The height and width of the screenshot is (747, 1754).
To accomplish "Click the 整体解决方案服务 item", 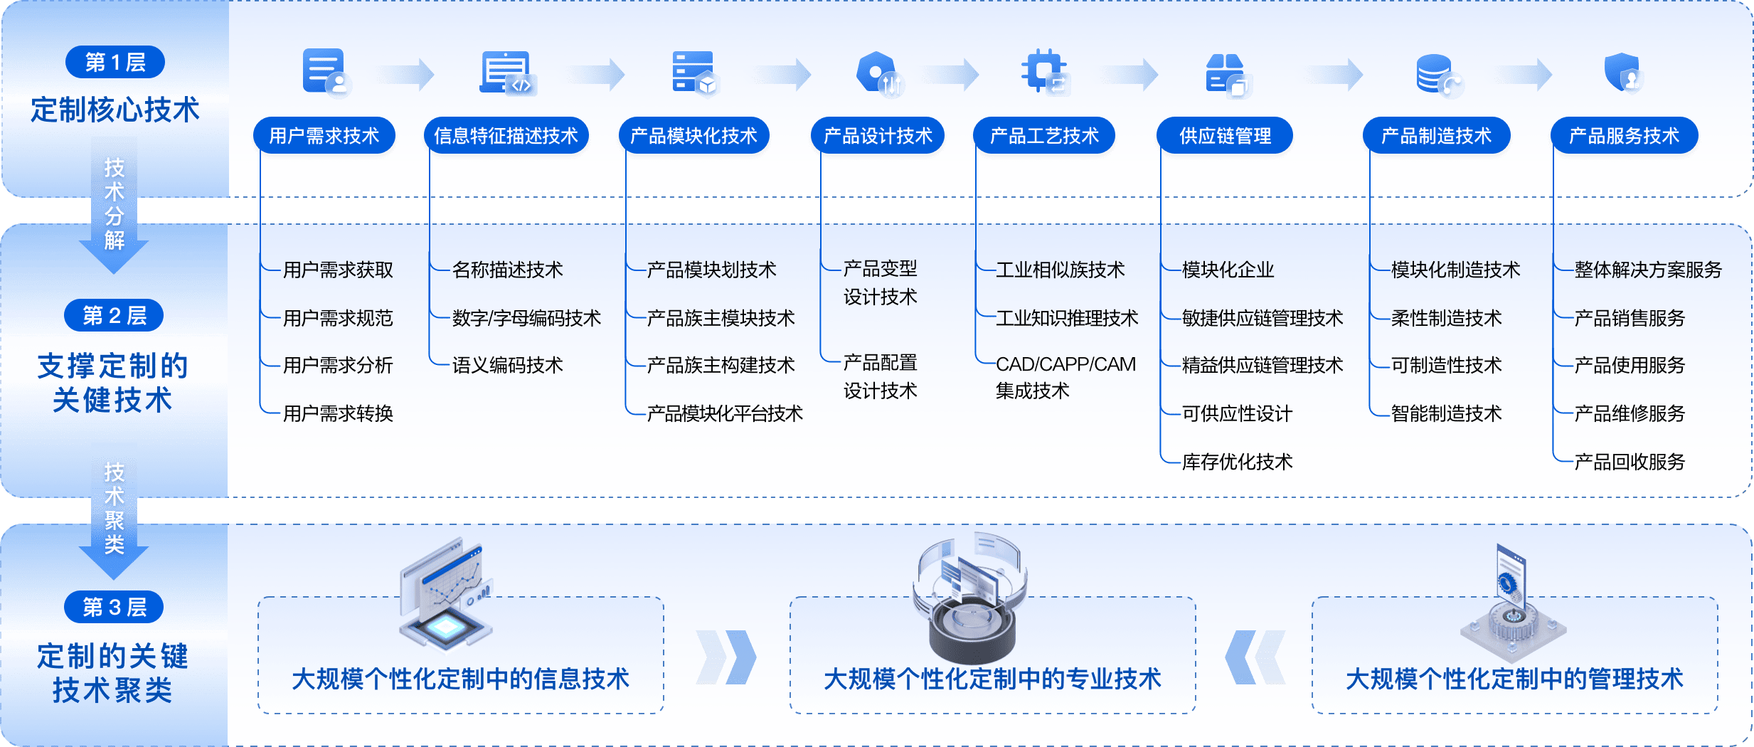I will pos(1648,270).
